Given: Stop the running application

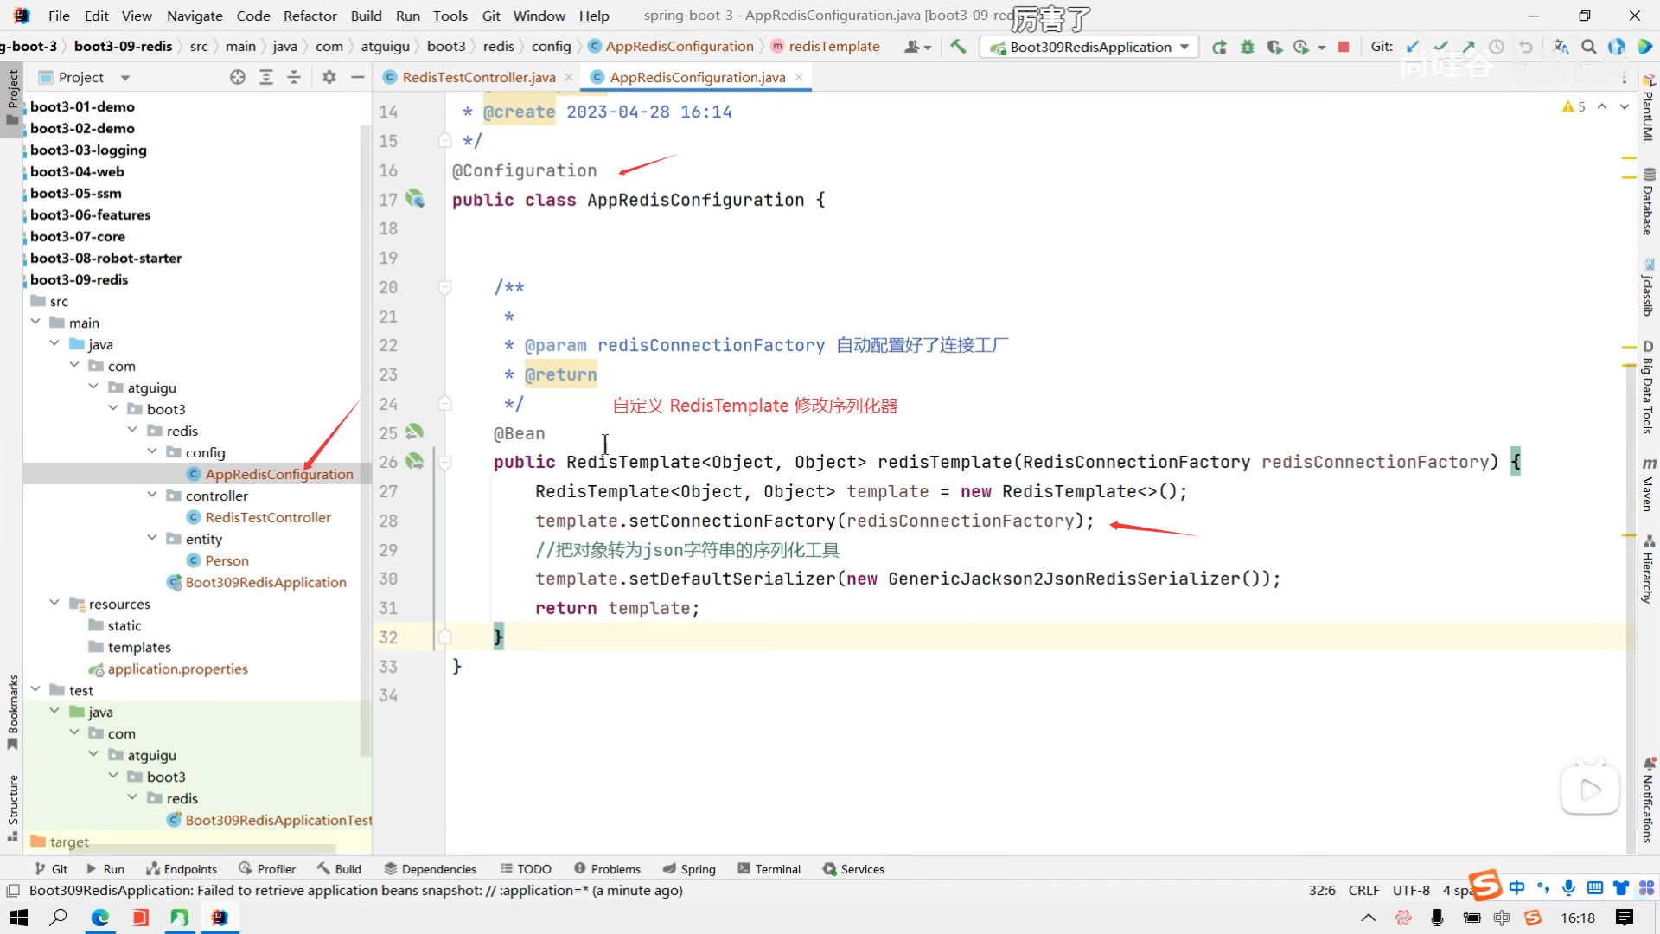Looking at the screenshot, I should pos(1344,47).
